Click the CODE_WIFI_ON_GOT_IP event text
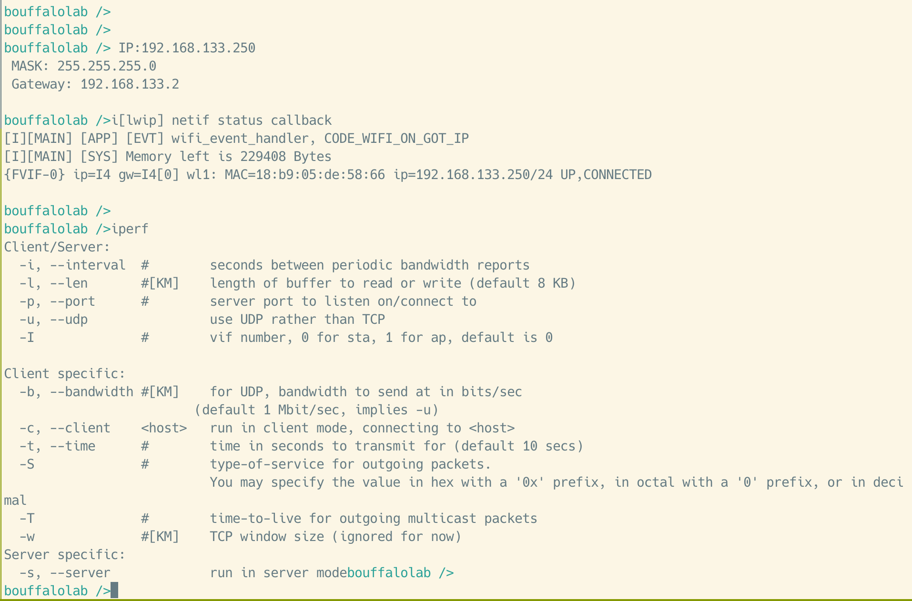 [x=396, y=138]
